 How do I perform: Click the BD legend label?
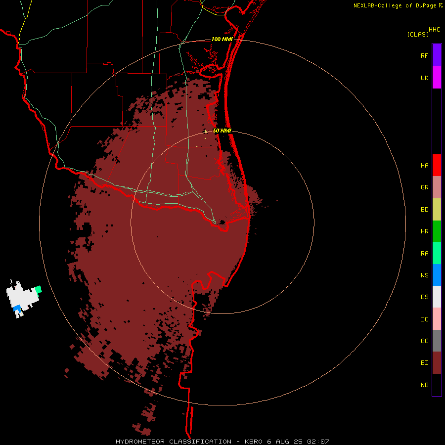[424, 210]
